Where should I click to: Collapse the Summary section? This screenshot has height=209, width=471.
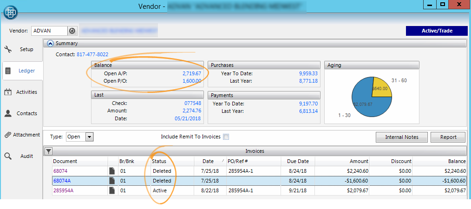point(51,43)
